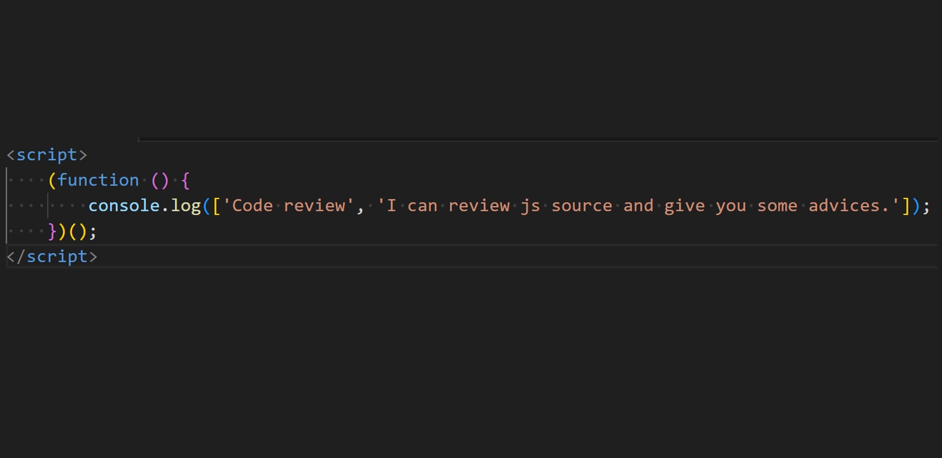The image size is (942, 458).
Task: Click the word Code in first string
Action: tap(253, 205)
